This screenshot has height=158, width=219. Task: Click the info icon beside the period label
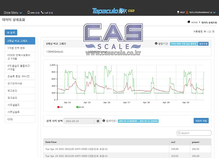click(x=156, y=43)
